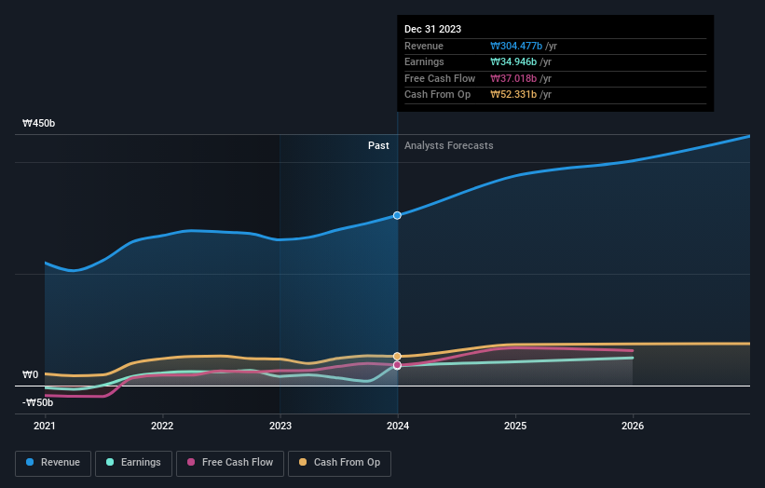Click the ₩0 y-axis label
Viewport: 765px width, 488px height.
click(x=30, y=375)
